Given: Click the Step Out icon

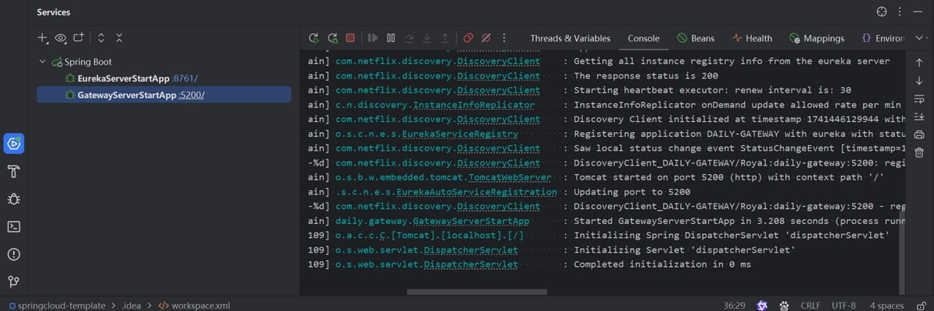Looking at the screenshot, I should pos(444,37).
